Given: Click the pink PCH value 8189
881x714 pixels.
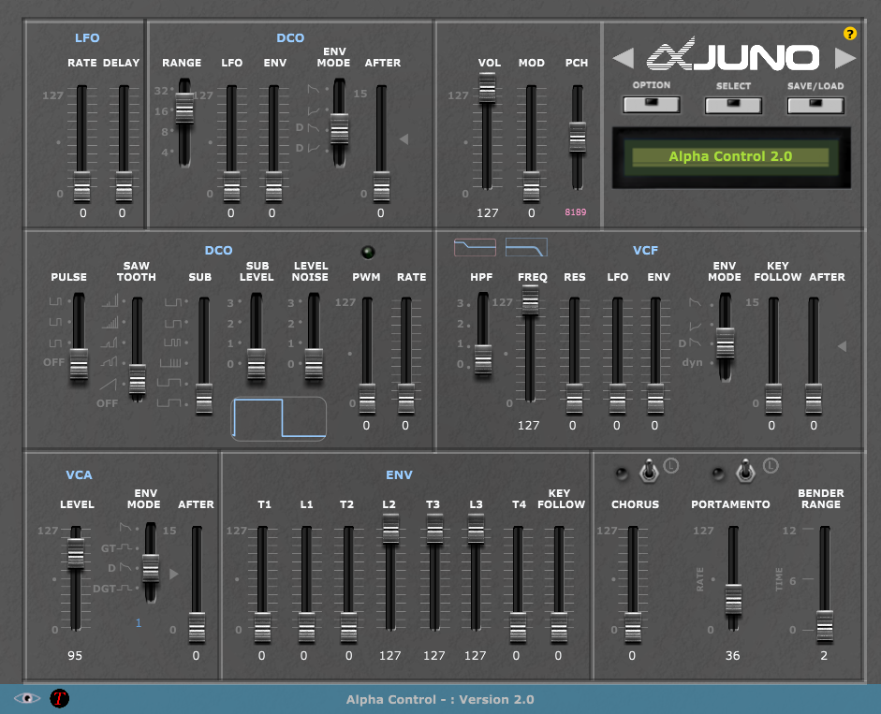Looking at the screenshot, I should click(x=576, y=211).
